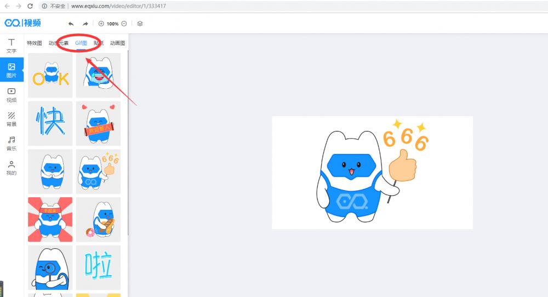Reload the browser page
Viewport: 548px width, 297px height.
point(30,6)
